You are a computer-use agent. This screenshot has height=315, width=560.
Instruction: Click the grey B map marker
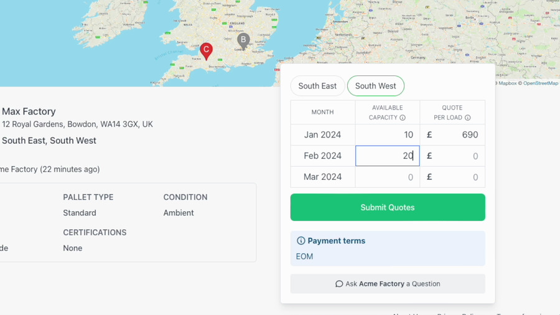tap(243, 41)
